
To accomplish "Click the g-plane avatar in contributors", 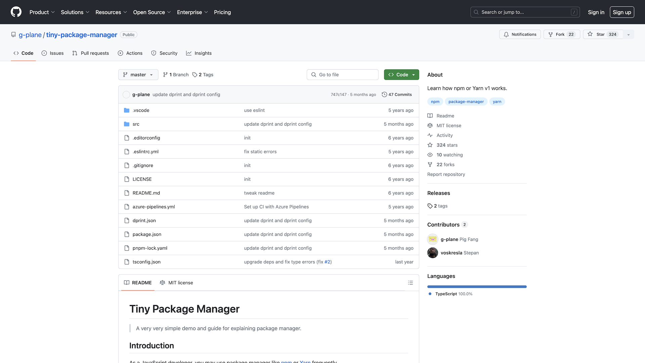I will 433,239.
